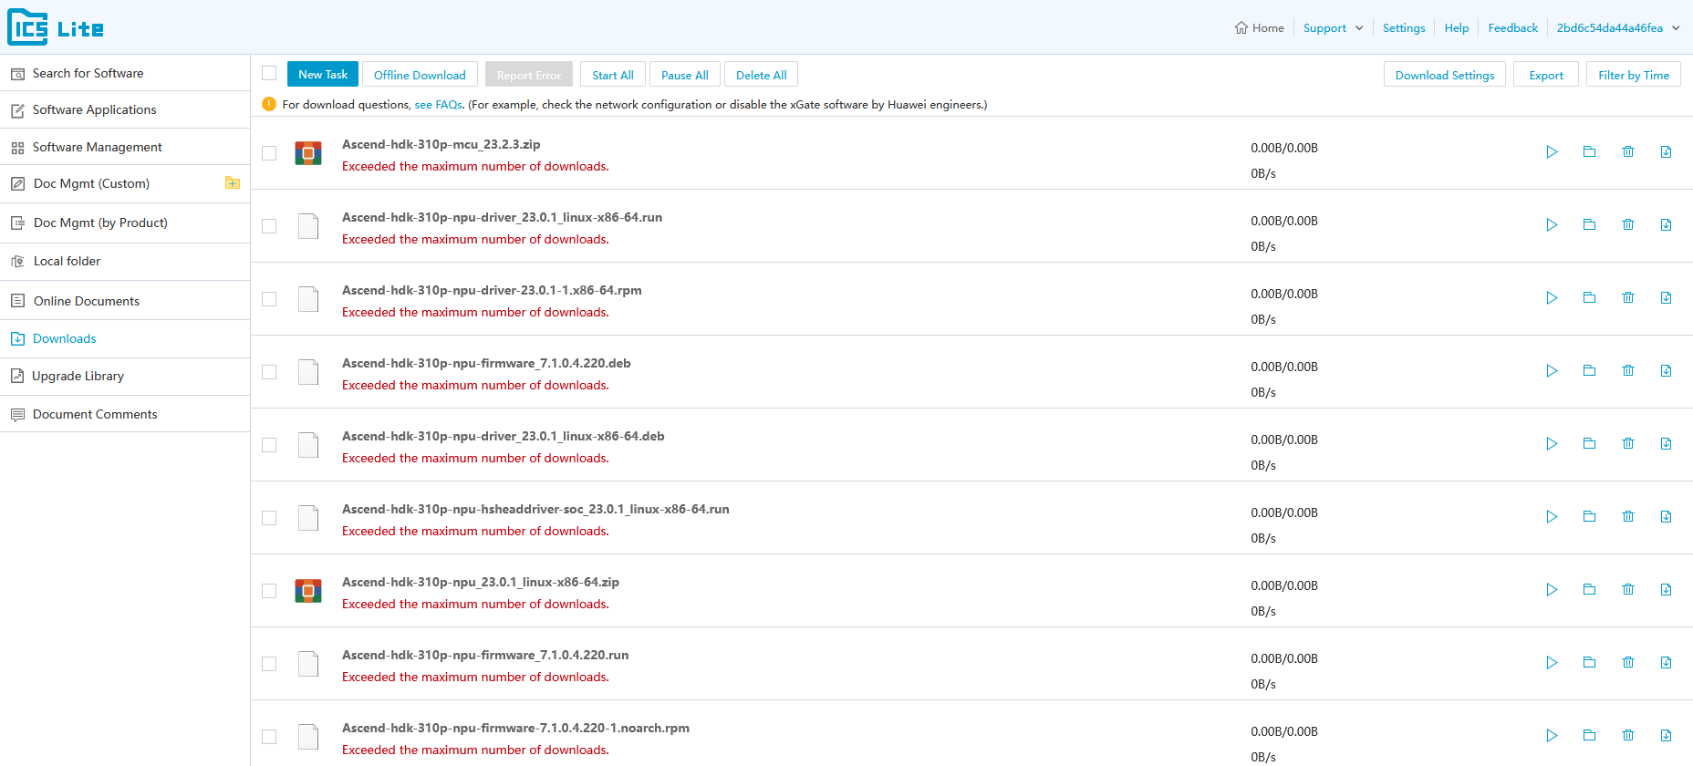Check the box for Ascend-hdk-310p-mcu_23.2.3.zip
Screen dimensions: 1693x766
pyautogui.click(x=269, y=153)
